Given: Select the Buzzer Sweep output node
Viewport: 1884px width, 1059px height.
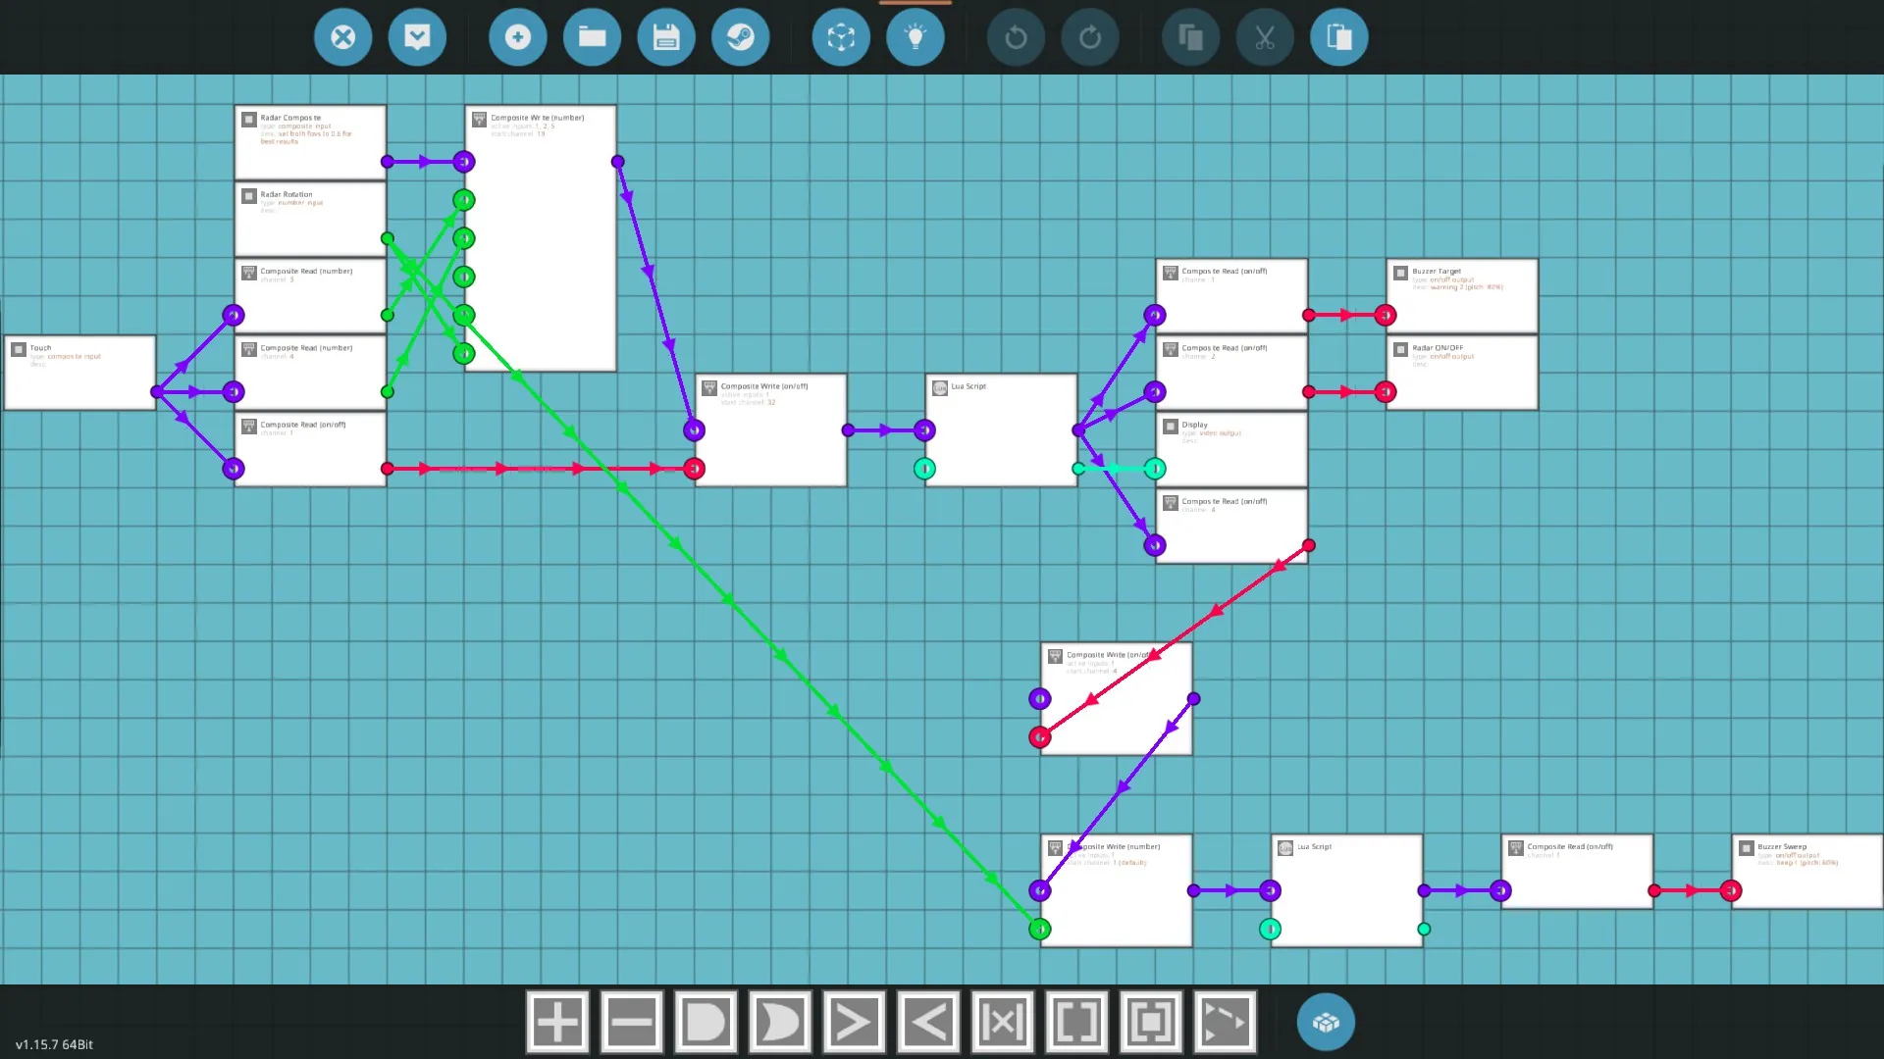Looking at the screenshot, I should (1806, 872).
